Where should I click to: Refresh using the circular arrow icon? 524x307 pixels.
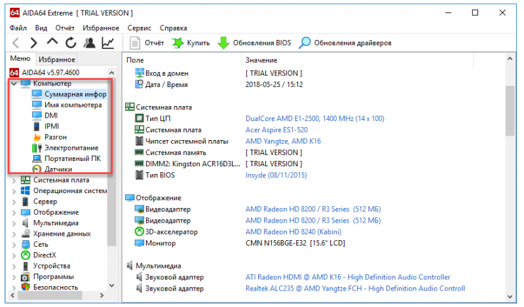tap(71, 43)
